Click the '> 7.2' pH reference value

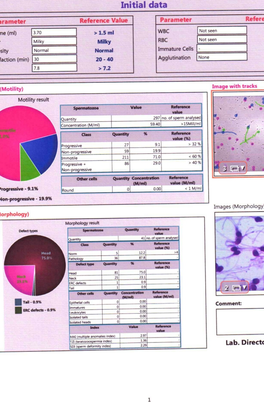point(104,68)
